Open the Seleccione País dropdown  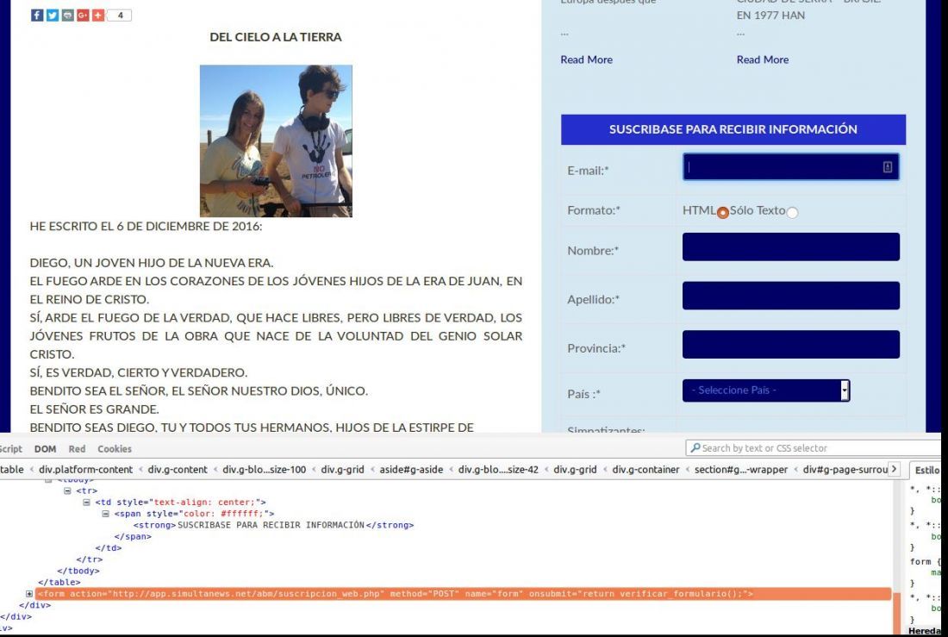(766, 390)
